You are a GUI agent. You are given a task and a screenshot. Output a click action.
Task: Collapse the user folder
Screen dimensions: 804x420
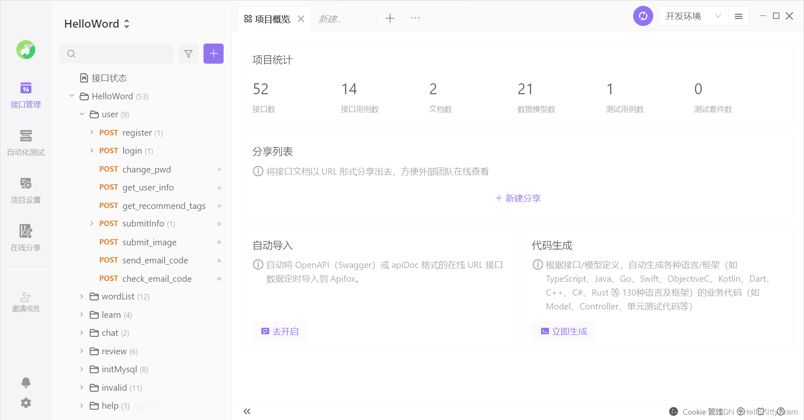[82, 114]
